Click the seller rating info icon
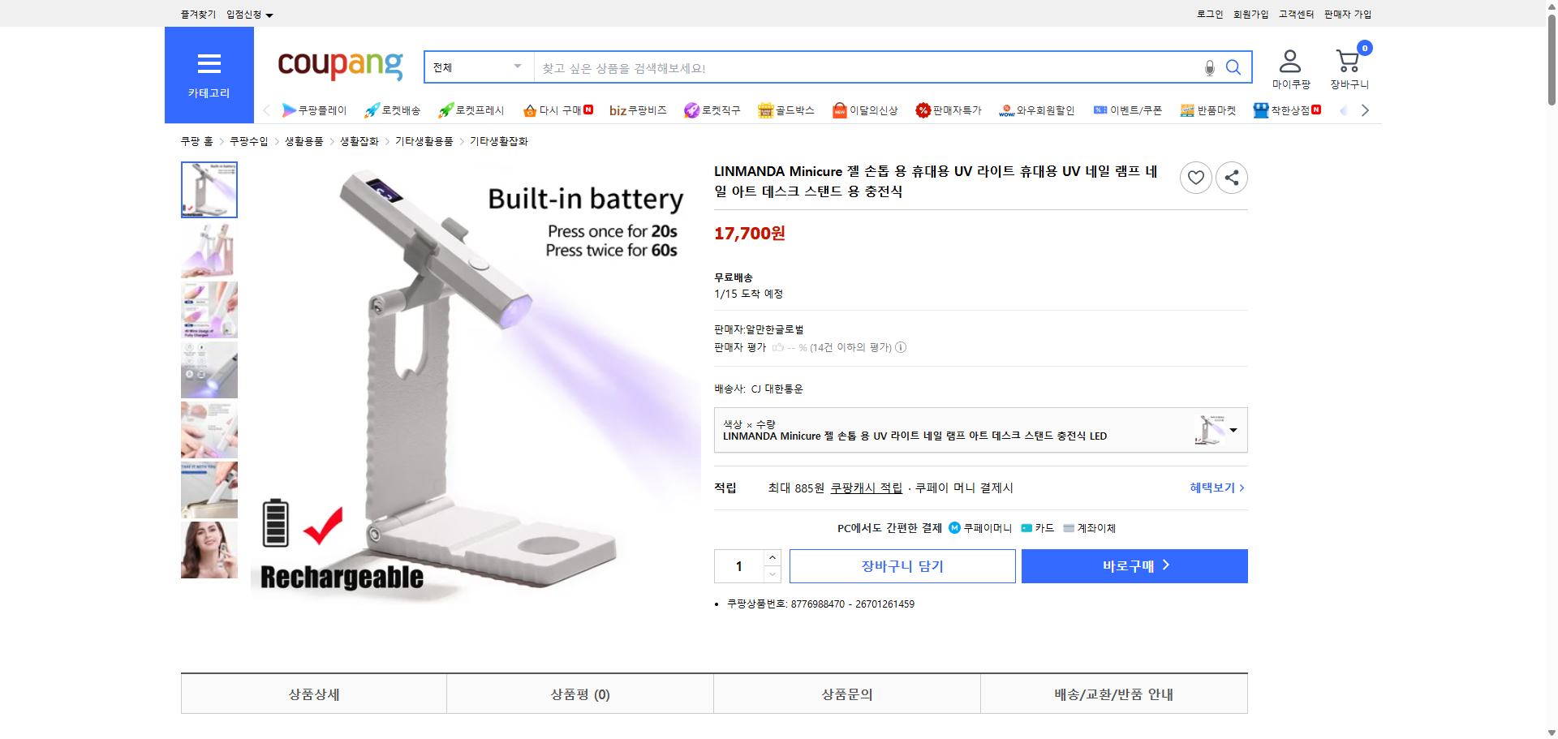 901,347
